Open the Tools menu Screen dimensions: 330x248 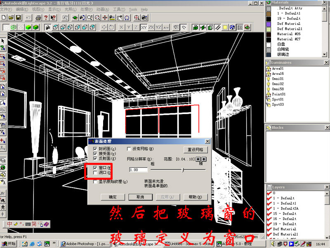[x=133, y=10]
